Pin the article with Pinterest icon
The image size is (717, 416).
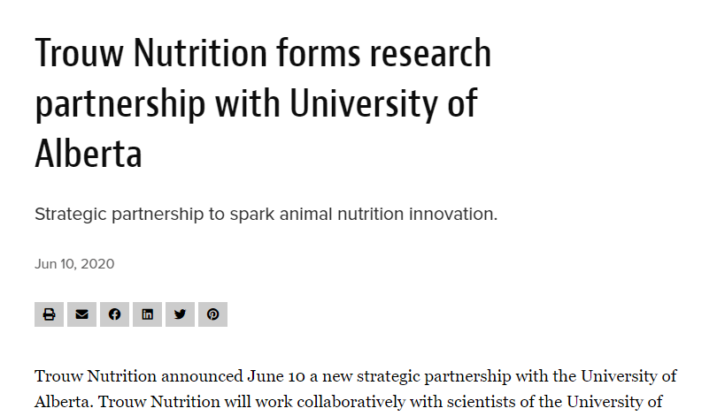point(212,314)
